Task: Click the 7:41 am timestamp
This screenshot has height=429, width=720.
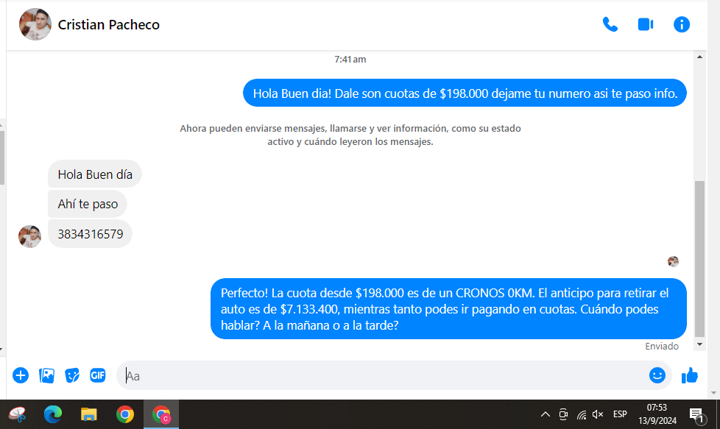Action: click(350, 59)
